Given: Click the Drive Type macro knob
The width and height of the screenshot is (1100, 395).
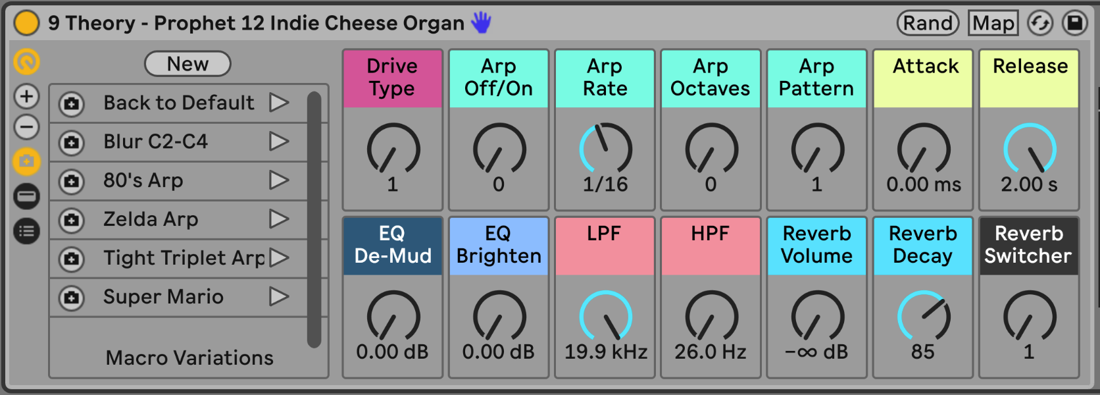Looking at the screenshot, I should pos(393,149).
